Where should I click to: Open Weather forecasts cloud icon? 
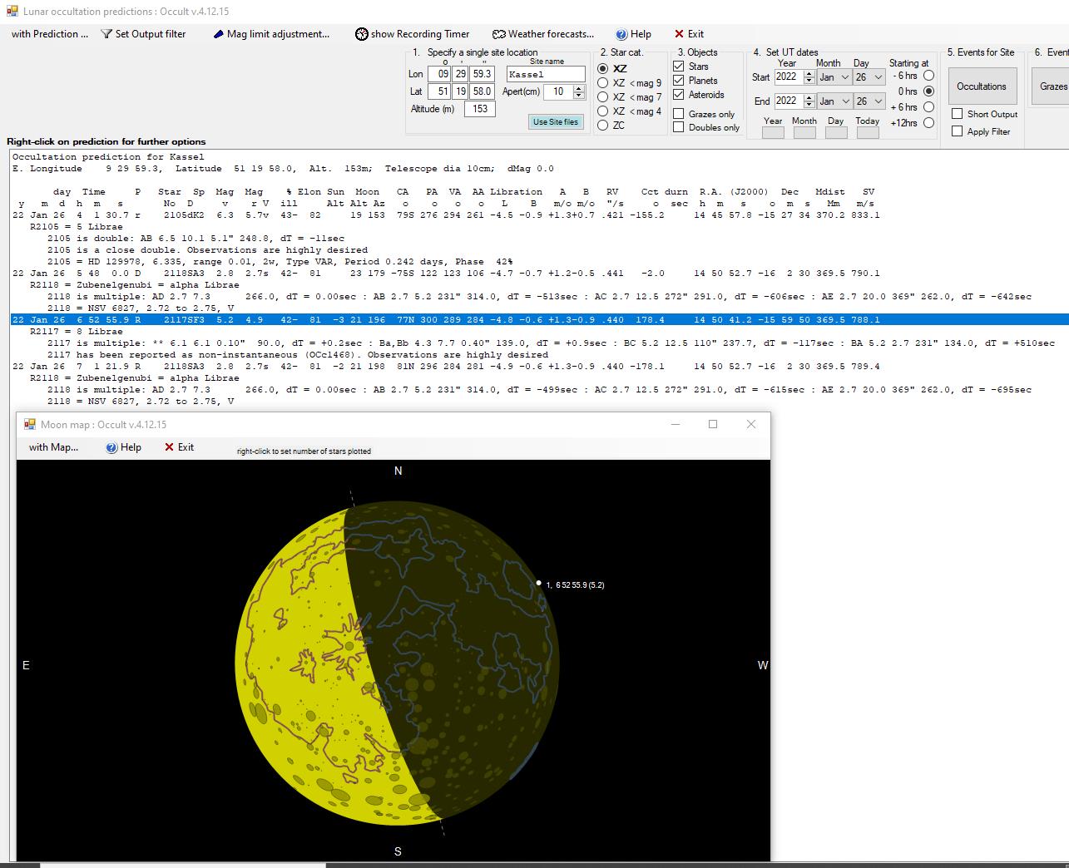click(x=498, y=34)
